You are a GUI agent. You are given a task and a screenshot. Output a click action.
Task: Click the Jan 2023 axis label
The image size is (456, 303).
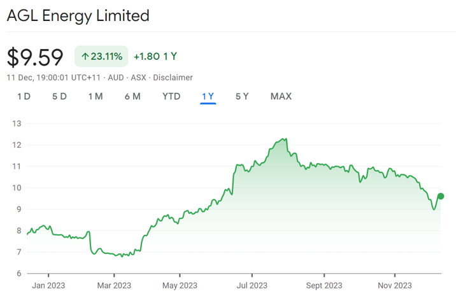pyautogui.click(x=48, y=286)
